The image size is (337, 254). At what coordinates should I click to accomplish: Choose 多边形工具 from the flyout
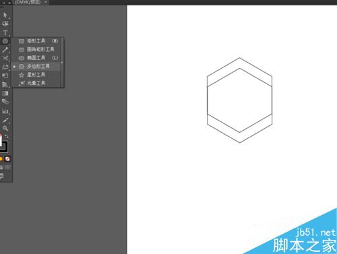pyautogui.click(x=36, y=66)
